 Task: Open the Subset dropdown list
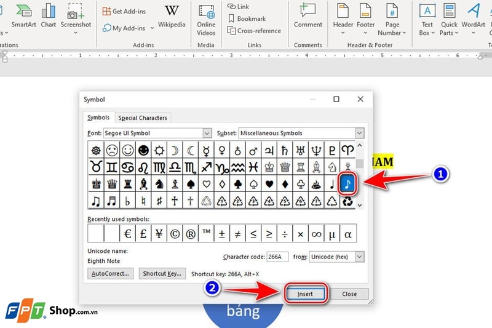[x=360, y=133]
